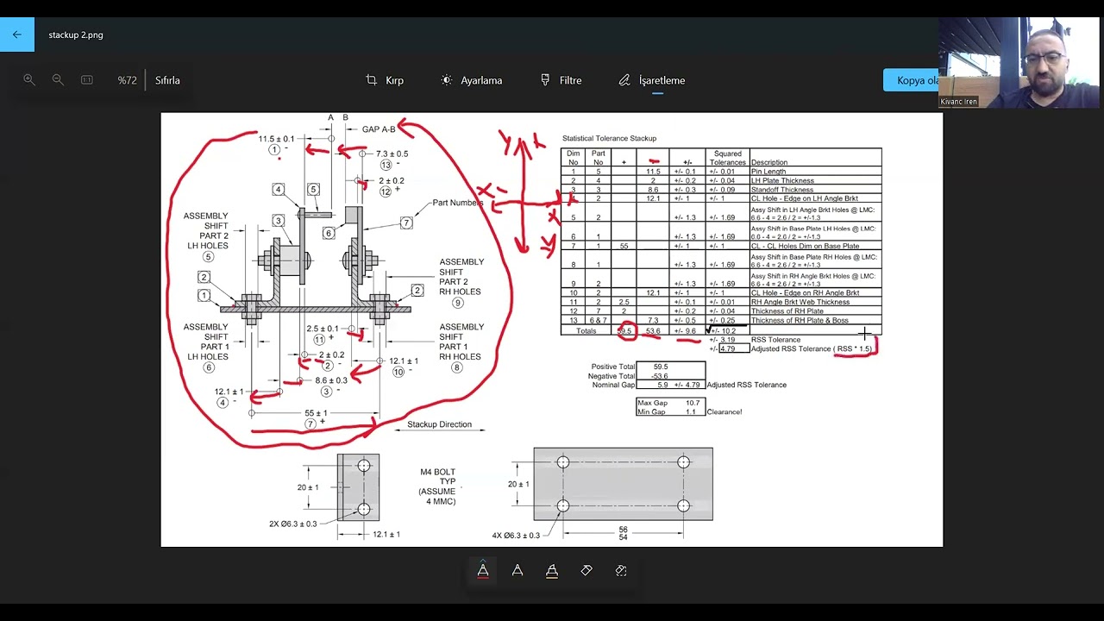Show the image at actual size 1:1

[x=87, y=79]
